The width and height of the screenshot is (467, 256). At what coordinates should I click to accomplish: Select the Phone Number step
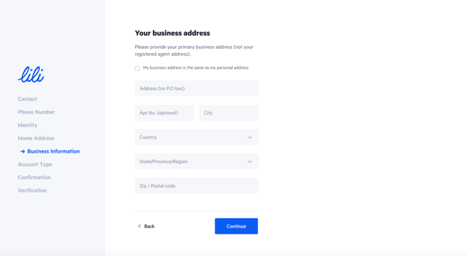point(37,112)
